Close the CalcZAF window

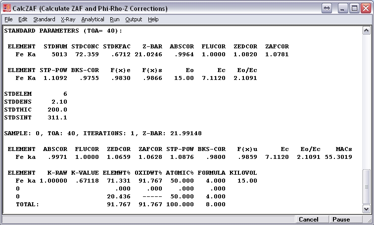pyautogui.click(x=365, y=8)
